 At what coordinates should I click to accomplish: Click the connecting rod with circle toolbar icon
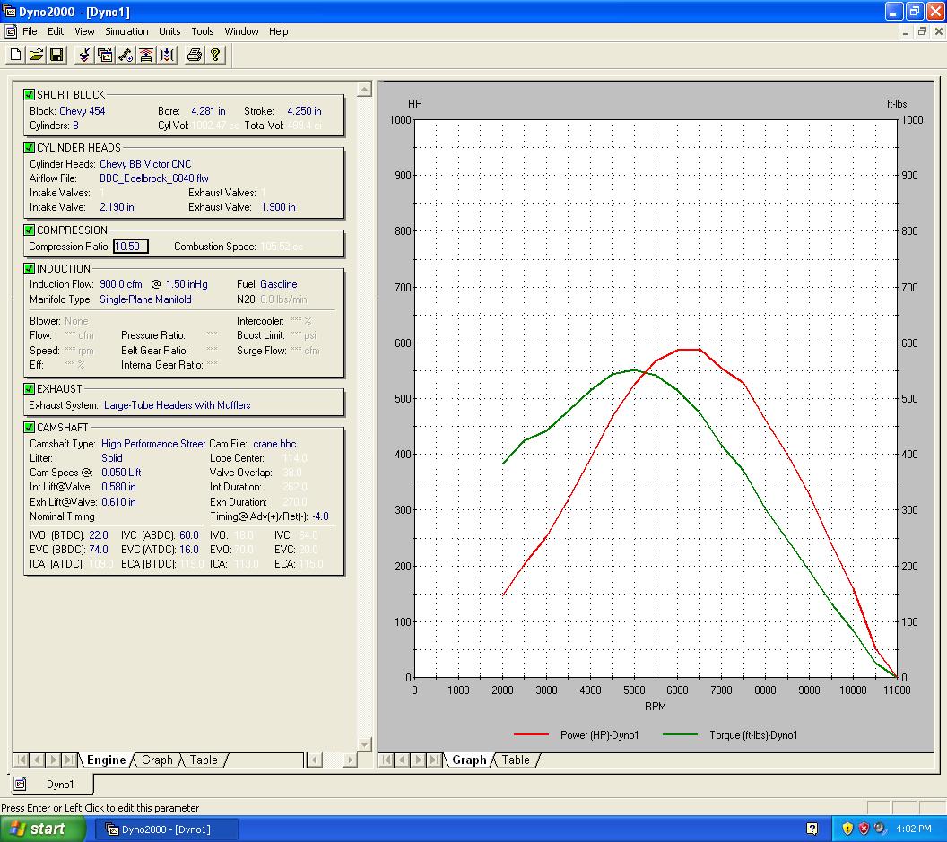point(125,55)
